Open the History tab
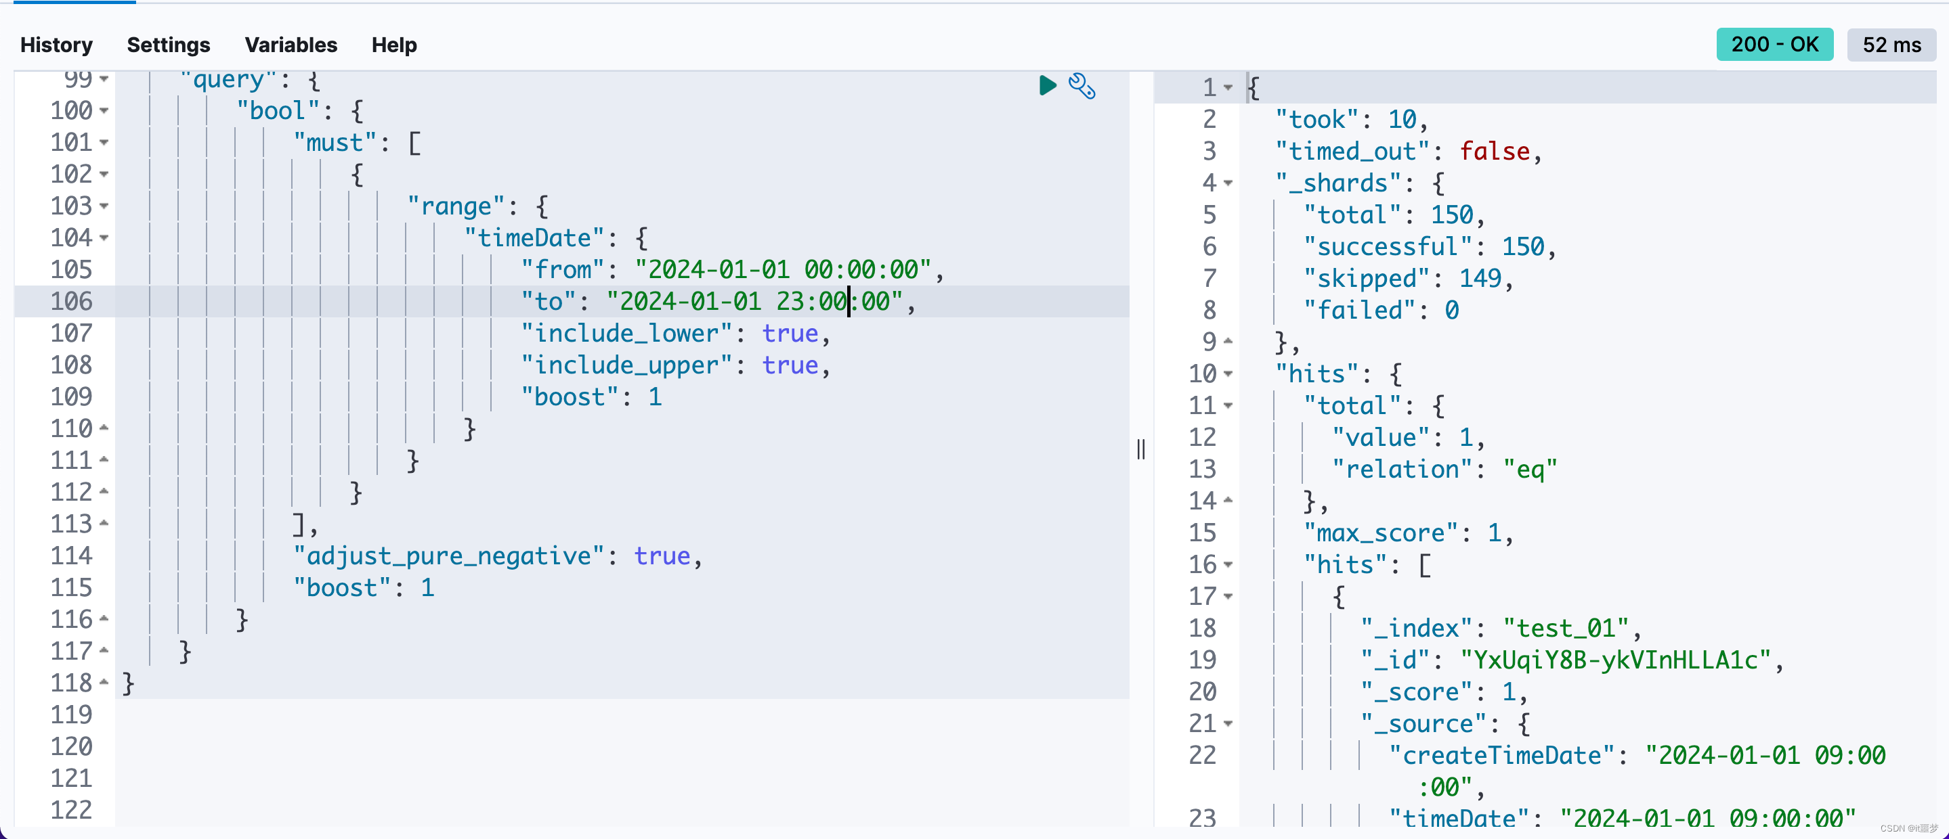This screenshot has width=1949, height=839. (x=57, y=45)
